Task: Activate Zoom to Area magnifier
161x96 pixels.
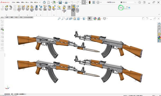Action: point(63,18)
